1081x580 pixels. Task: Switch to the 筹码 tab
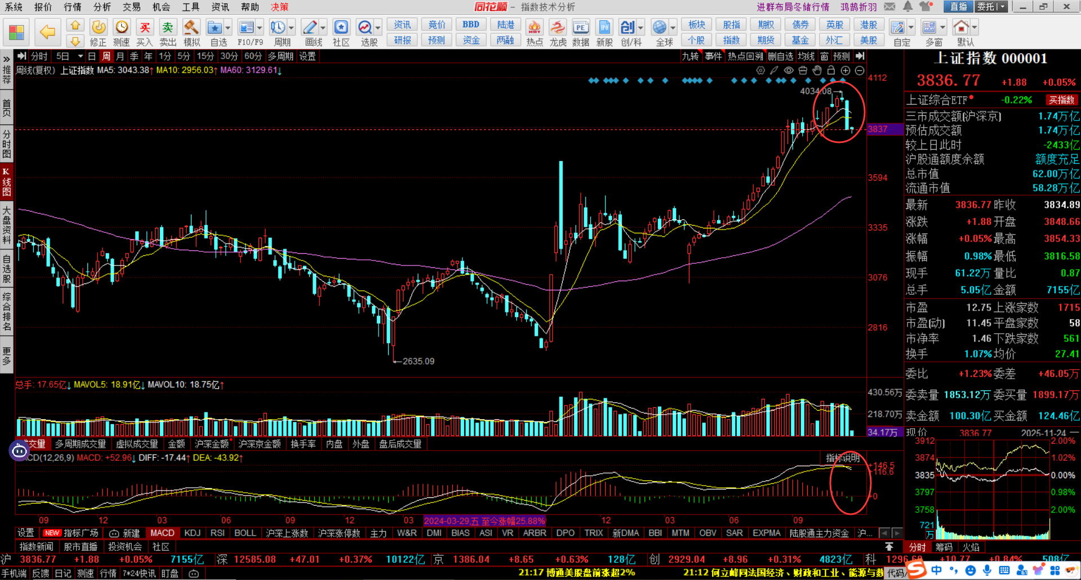pyautogui.click(x=944, y=547)
